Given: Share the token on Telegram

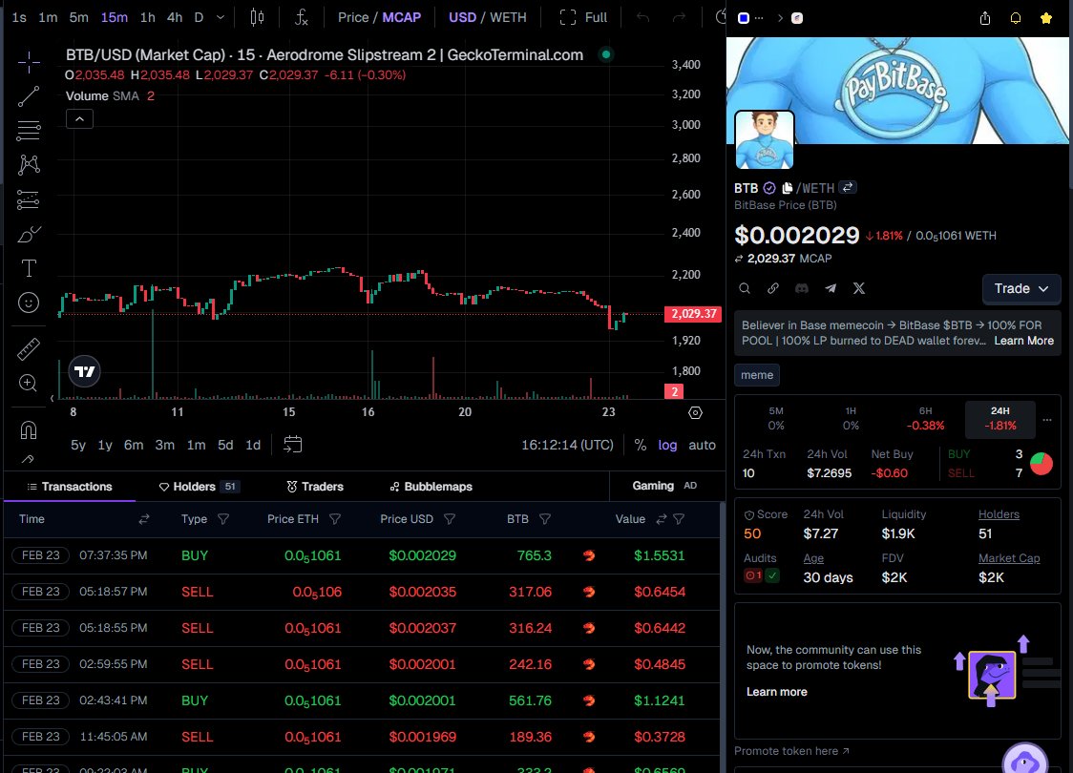Looking at the screenshot, I should (x=830, y=288).
